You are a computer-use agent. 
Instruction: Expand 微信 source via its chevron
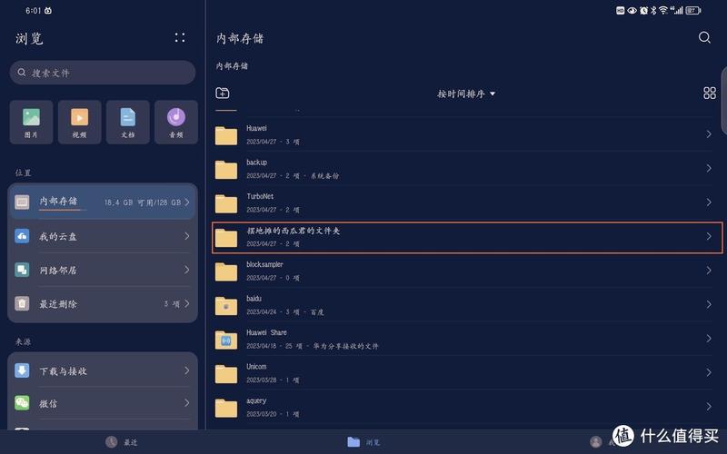(187, 402)
